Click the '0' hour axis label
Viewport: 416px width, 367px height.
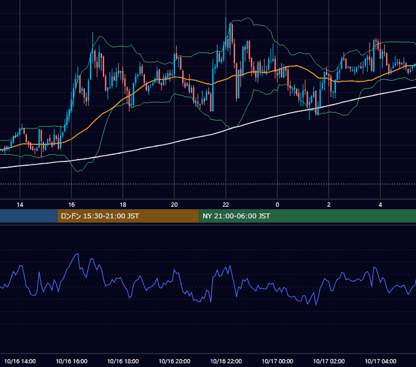tap(277, 205)
